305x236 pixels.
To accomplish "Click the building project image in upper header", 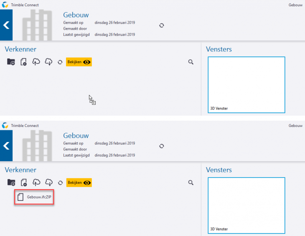I will pos(37,25).
